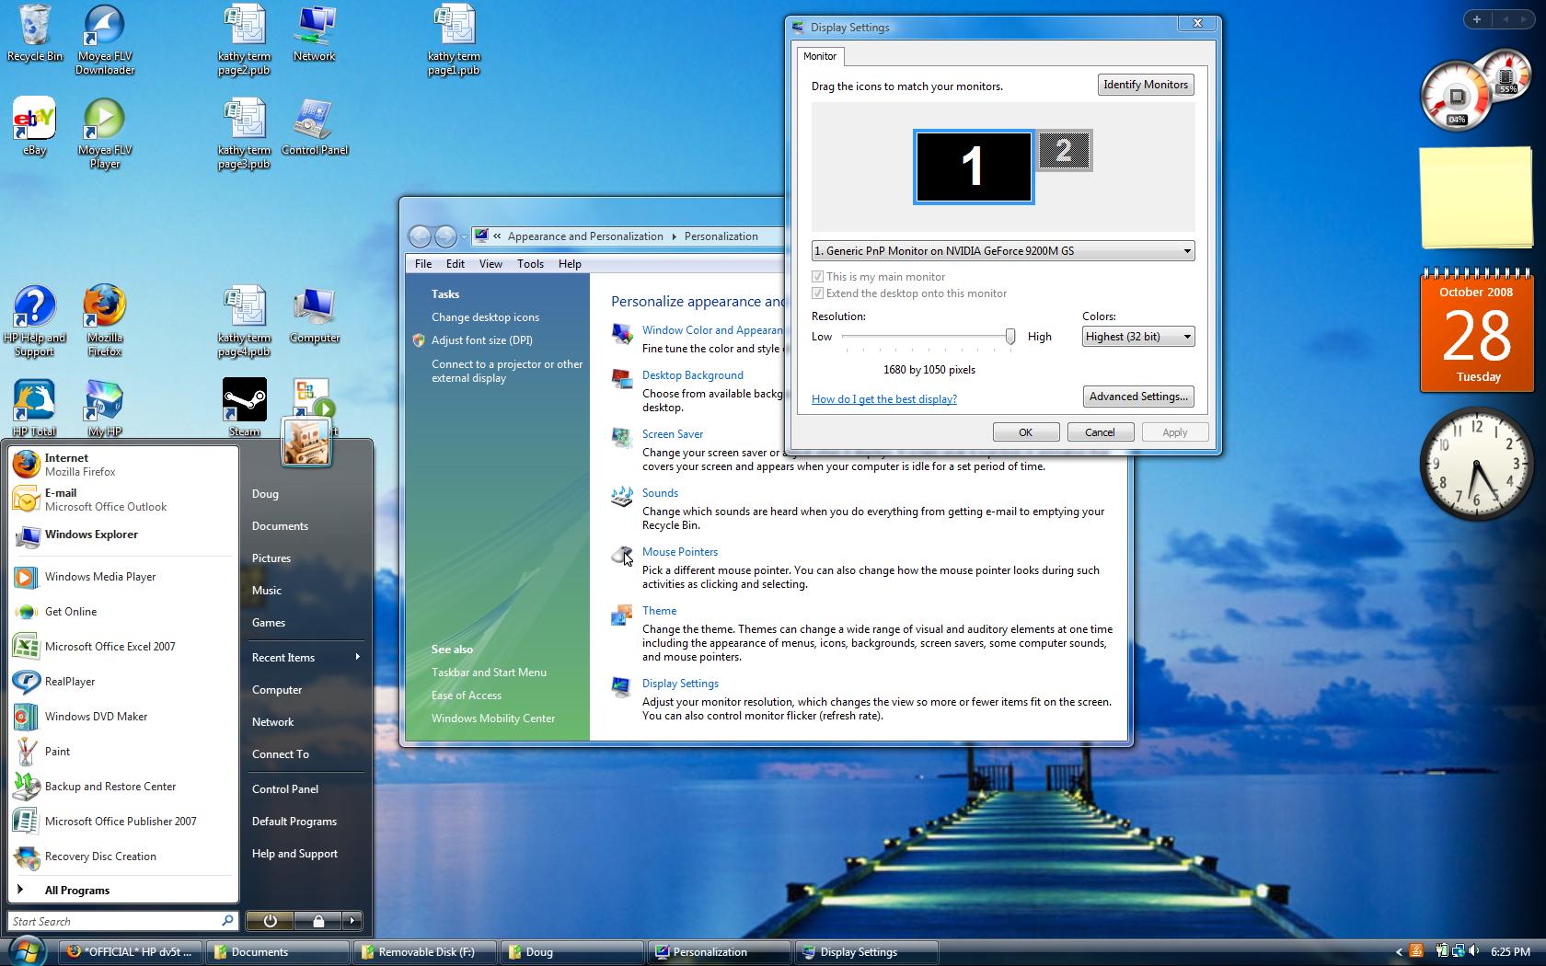Open the Colors dropdown set to Highest (32 bit)
This screenshot has width=1546, height=966.
[1137, 337]
